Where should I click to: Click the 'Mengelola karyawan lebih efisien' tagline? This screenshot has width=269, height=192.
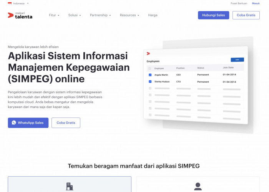[x=33, y=47]
